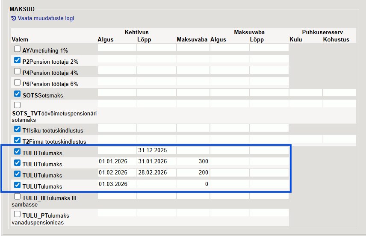Untick the T2 Firma töötuskindlustus checkbox
This screenshot has height=236, width=366.
click(18, 140)
